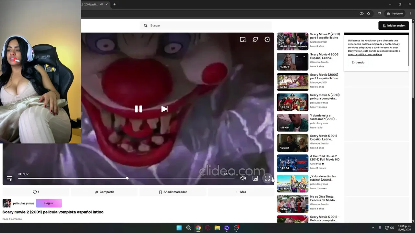
Task: Like the video with heart icon
Action: [x=36, y=192]
